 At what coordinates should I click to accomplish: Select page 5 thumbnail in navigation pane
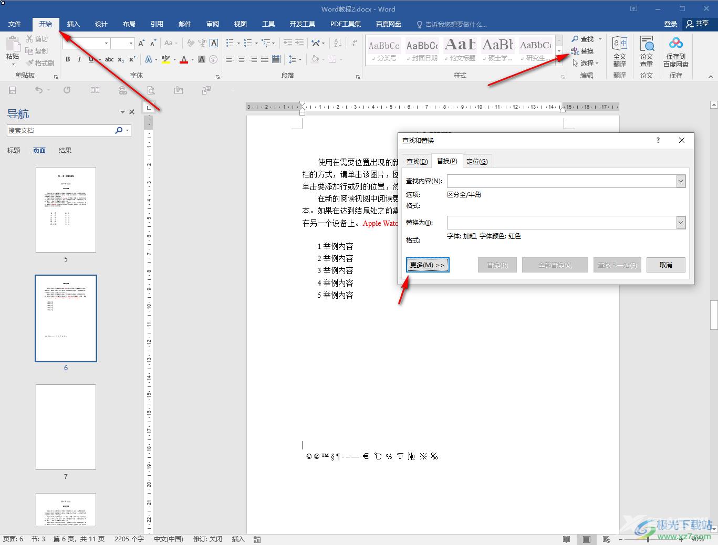tap(66, 209)
